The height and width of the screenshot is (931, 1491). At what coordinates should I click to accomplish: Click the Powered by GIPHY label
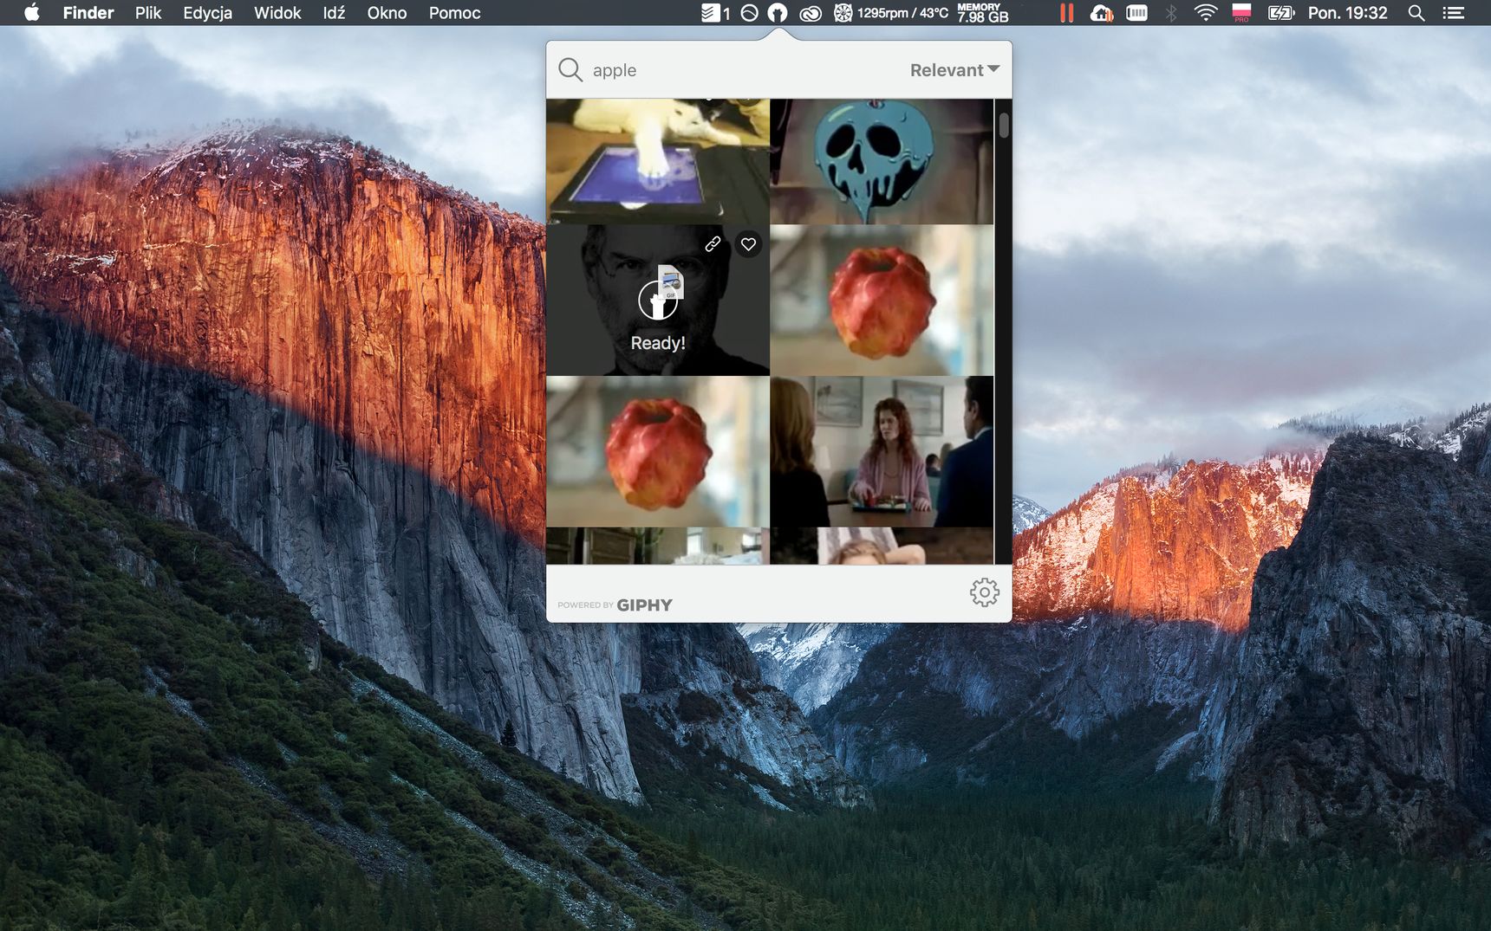click(x=615, y=605)
